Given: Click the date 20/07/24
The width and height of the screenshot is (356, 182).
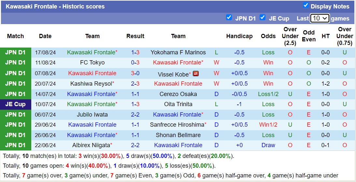Looking at the screenshot, I should click(45, 84).
